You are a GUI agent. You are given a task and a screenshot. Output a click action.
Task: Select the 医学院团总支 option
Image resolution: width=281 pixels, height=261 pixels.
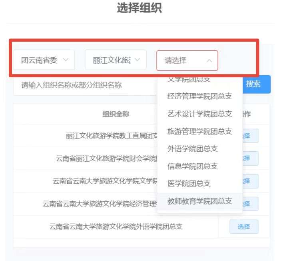pyautogui.click(x=189, y=183)
